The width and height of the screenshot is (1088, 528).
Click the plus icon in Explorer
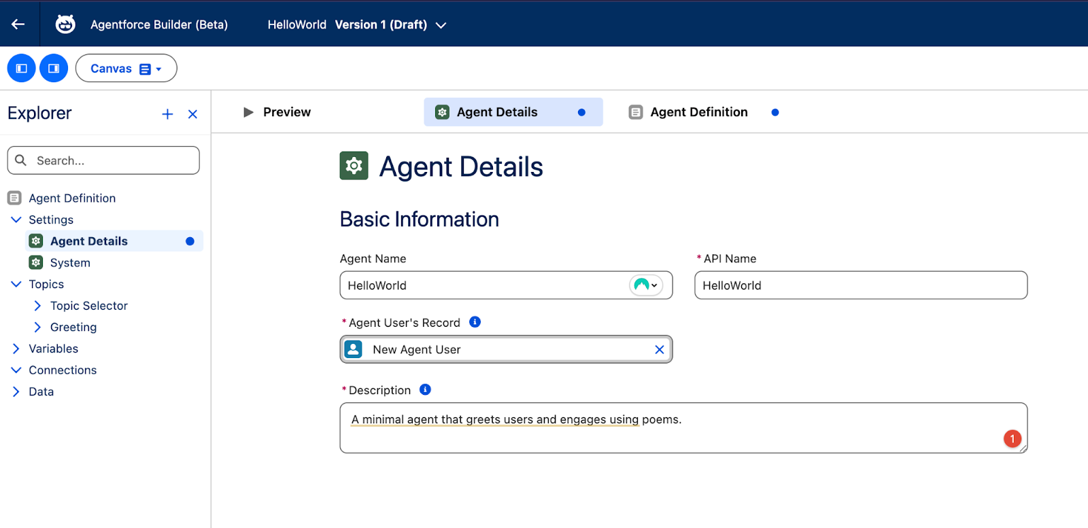point(167,114)
